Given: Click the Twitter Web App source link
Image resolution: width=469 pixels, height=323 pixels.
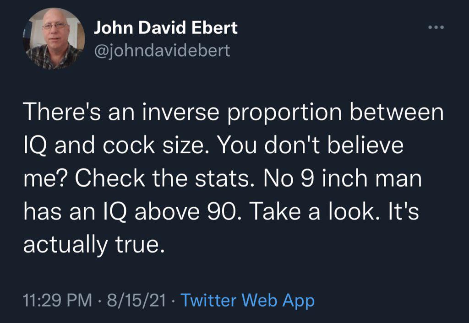Looking at the screenshot, I should [248, 301].
